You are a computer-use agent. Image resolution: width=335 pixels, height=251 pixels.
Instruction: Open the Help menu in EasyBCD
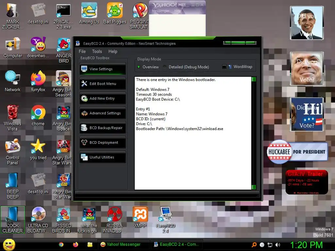(113, 51)
